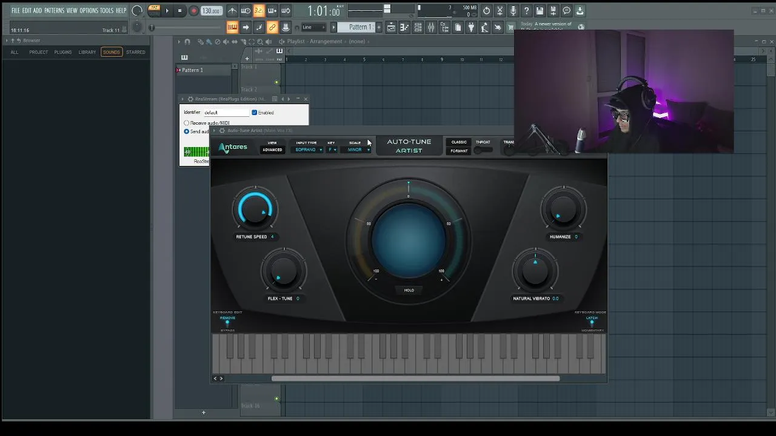
Task: Open plugin picker plug icon
Action: coord(471,27)
